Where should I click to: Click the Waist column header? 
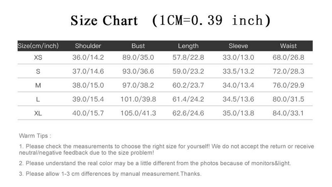288,46
